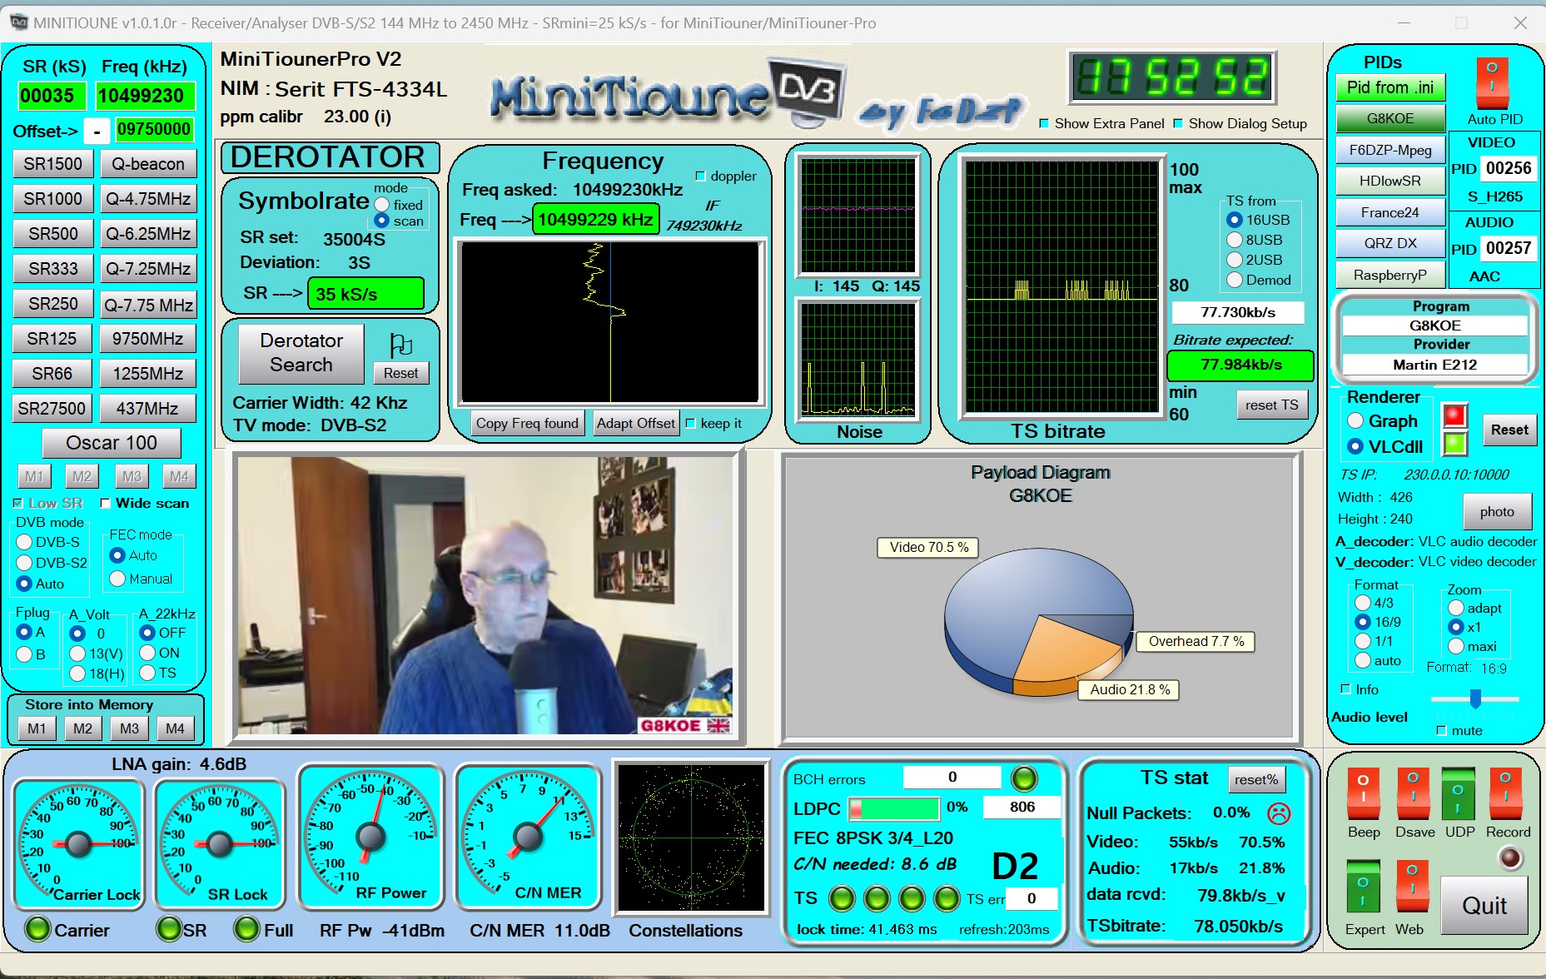Image resolution: width=1546 pixels, height=979 pixels.
Task: Enable the Wide scan checkbox
Action: click(x=106, y=503)
